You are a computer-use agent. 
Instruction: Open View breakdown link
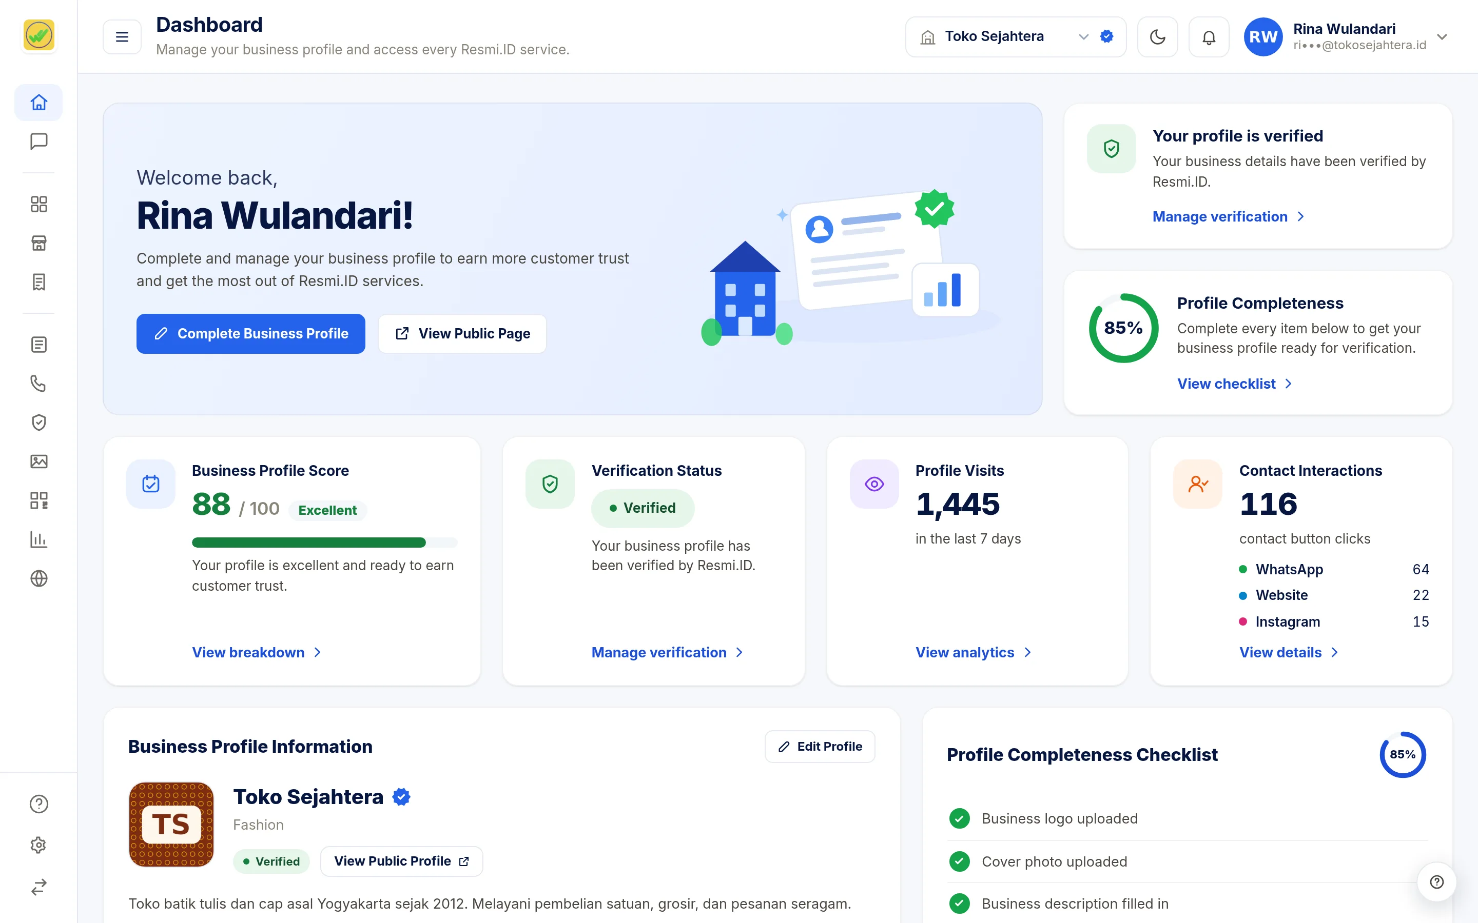[257, 652]
